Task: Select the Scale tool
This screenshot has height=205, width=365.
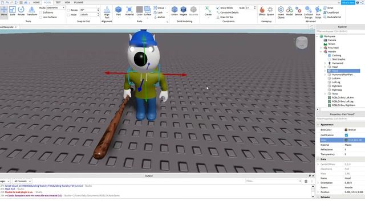Action: click(13, 11)
